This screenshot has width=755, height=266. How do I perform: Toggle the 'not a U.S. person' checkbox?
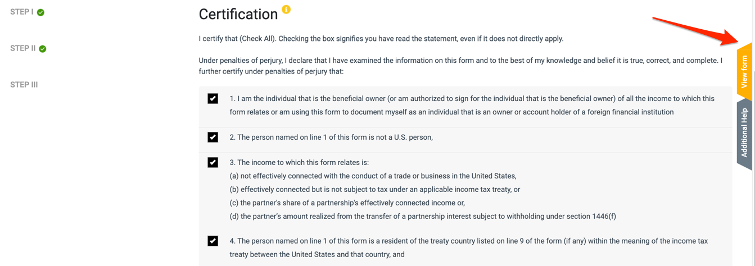click(213, 137)
